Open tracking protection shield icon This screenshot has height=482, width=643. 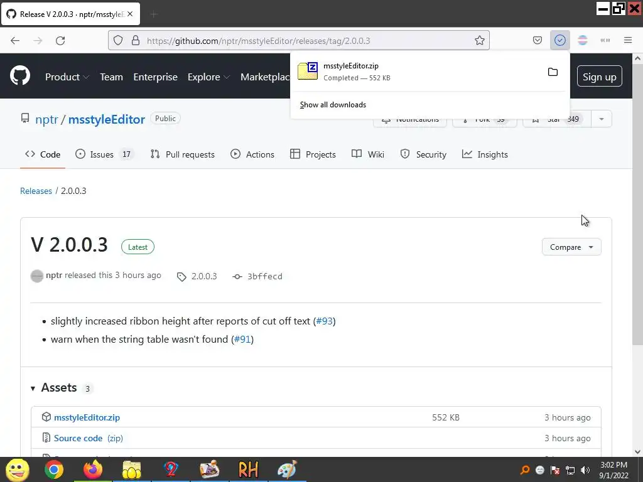pos(118,40)
